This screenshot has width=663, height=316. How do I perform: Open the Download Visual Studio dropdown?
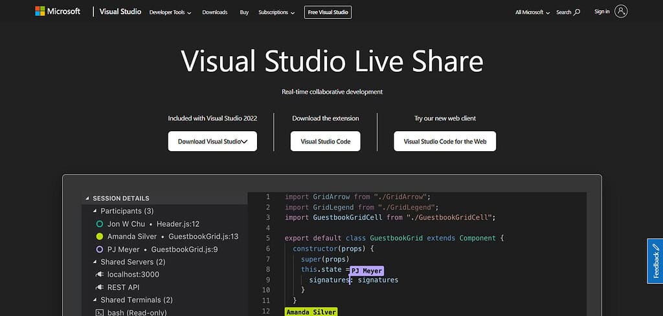click(x=212, y=142)
